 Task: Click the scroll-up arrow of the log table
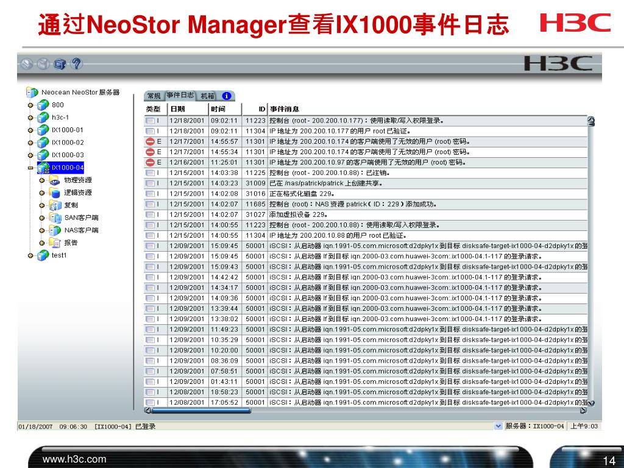click(x=591, y=121)
